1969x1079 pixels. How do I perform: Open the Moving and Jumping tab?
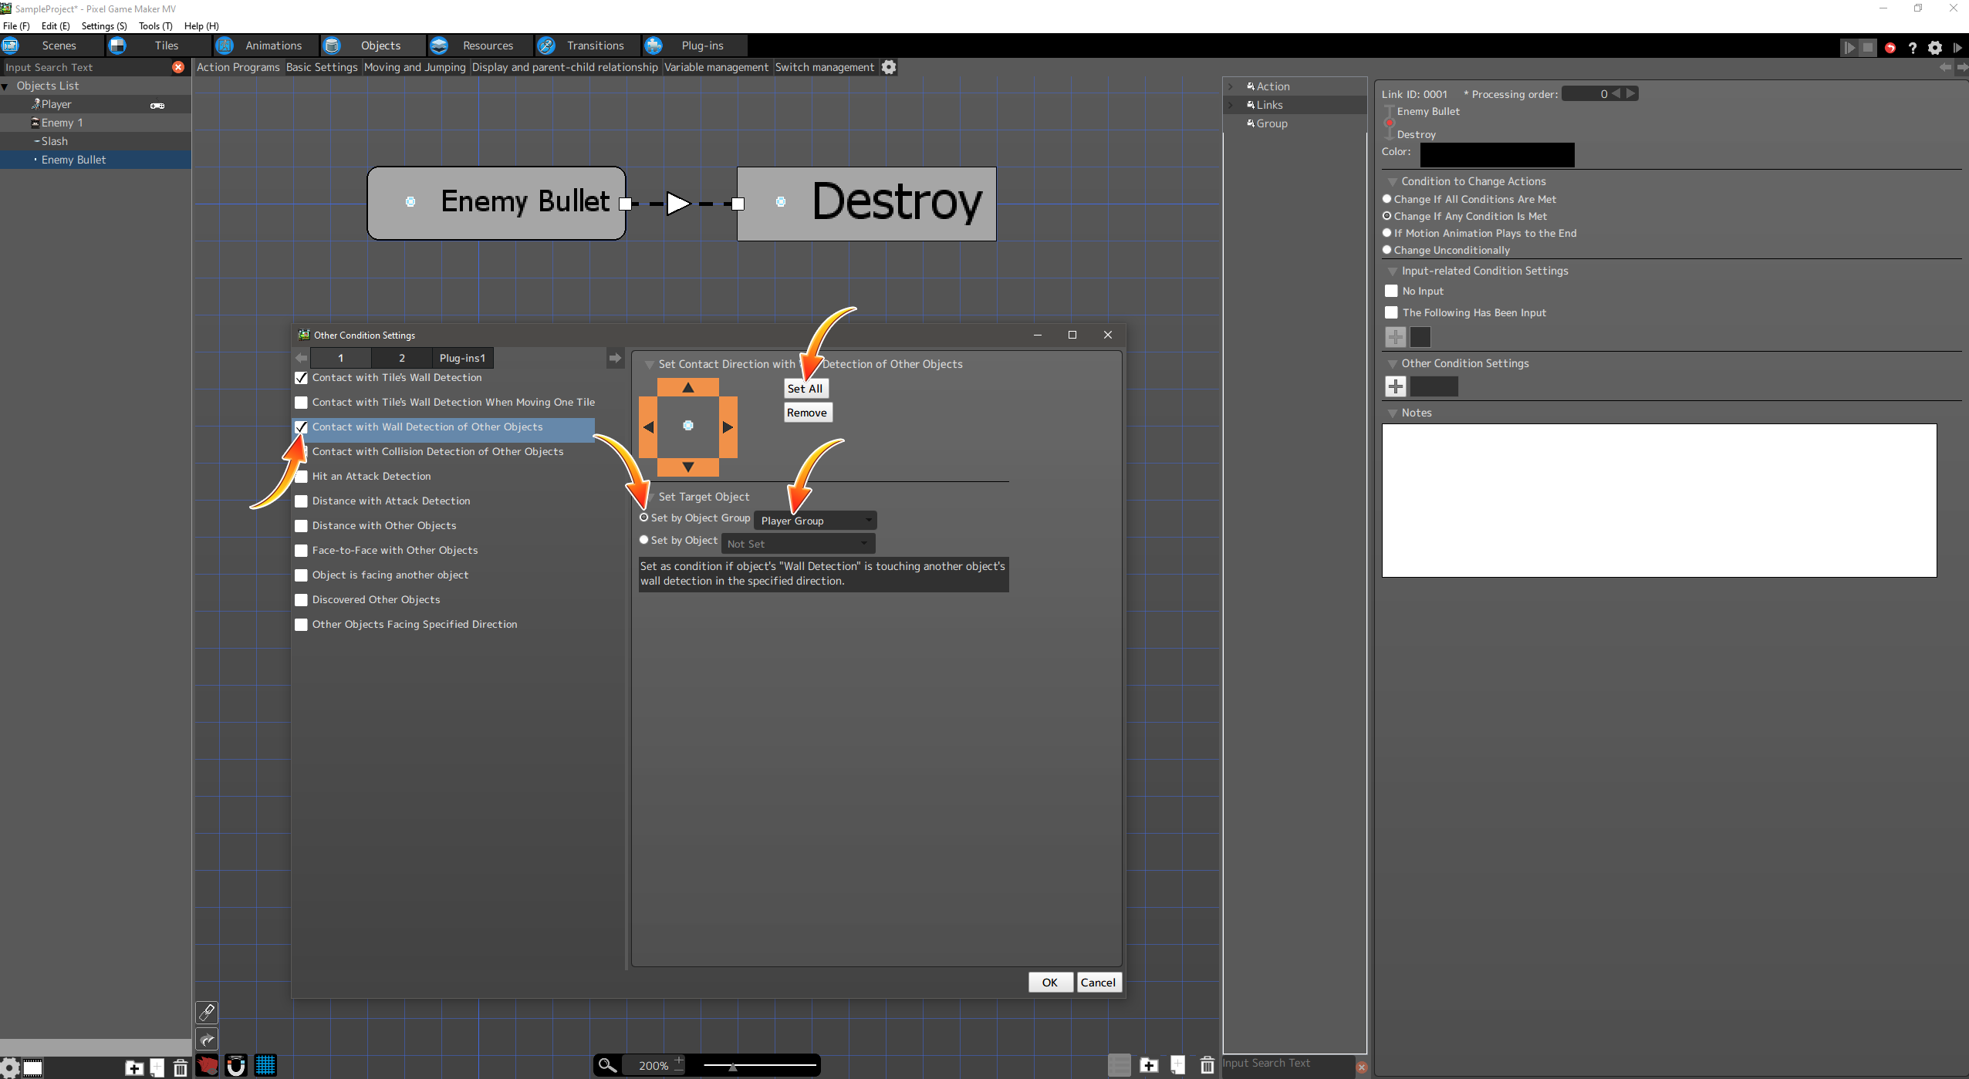point(414,67)
